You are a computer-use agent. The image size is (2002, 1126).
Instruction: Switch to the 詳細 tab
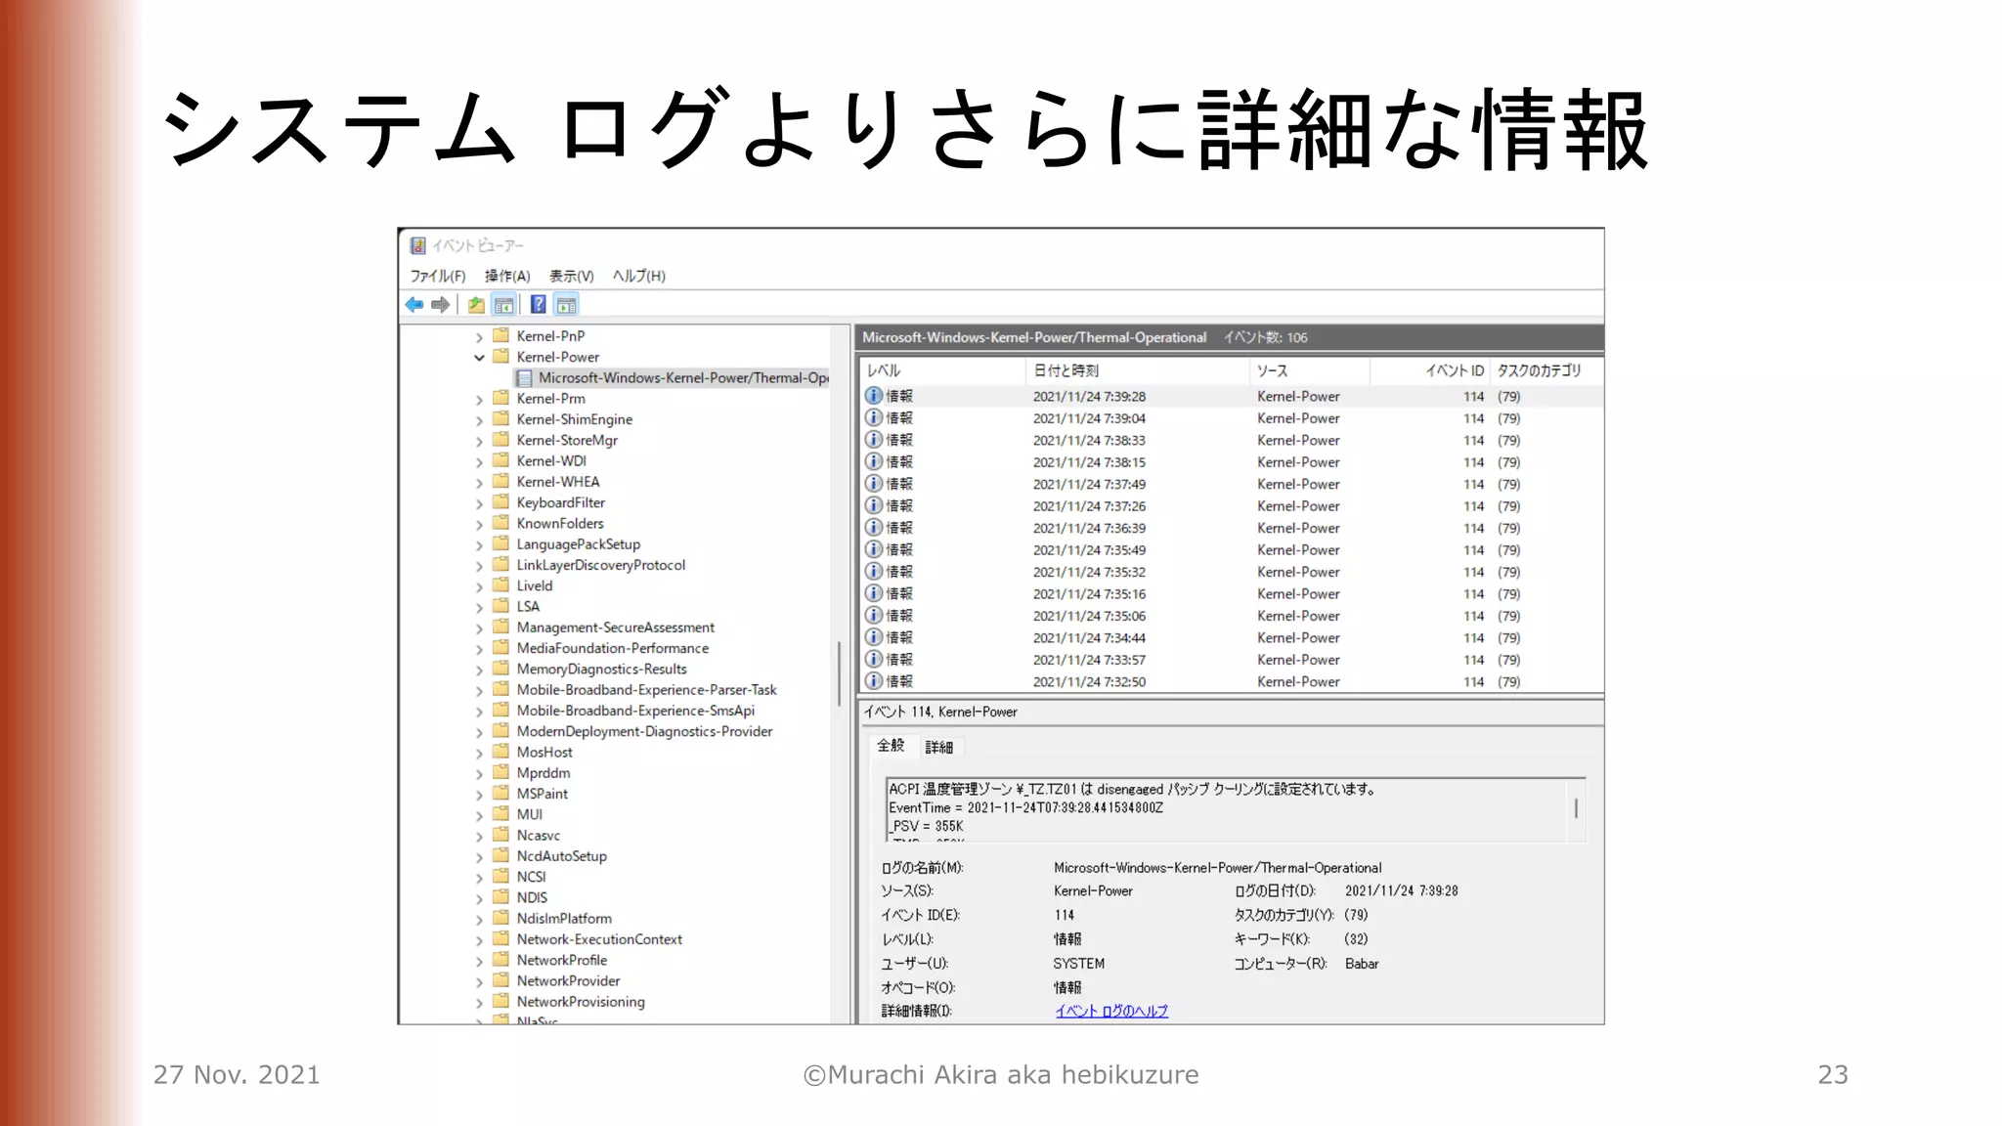click(x=938, y=748)
